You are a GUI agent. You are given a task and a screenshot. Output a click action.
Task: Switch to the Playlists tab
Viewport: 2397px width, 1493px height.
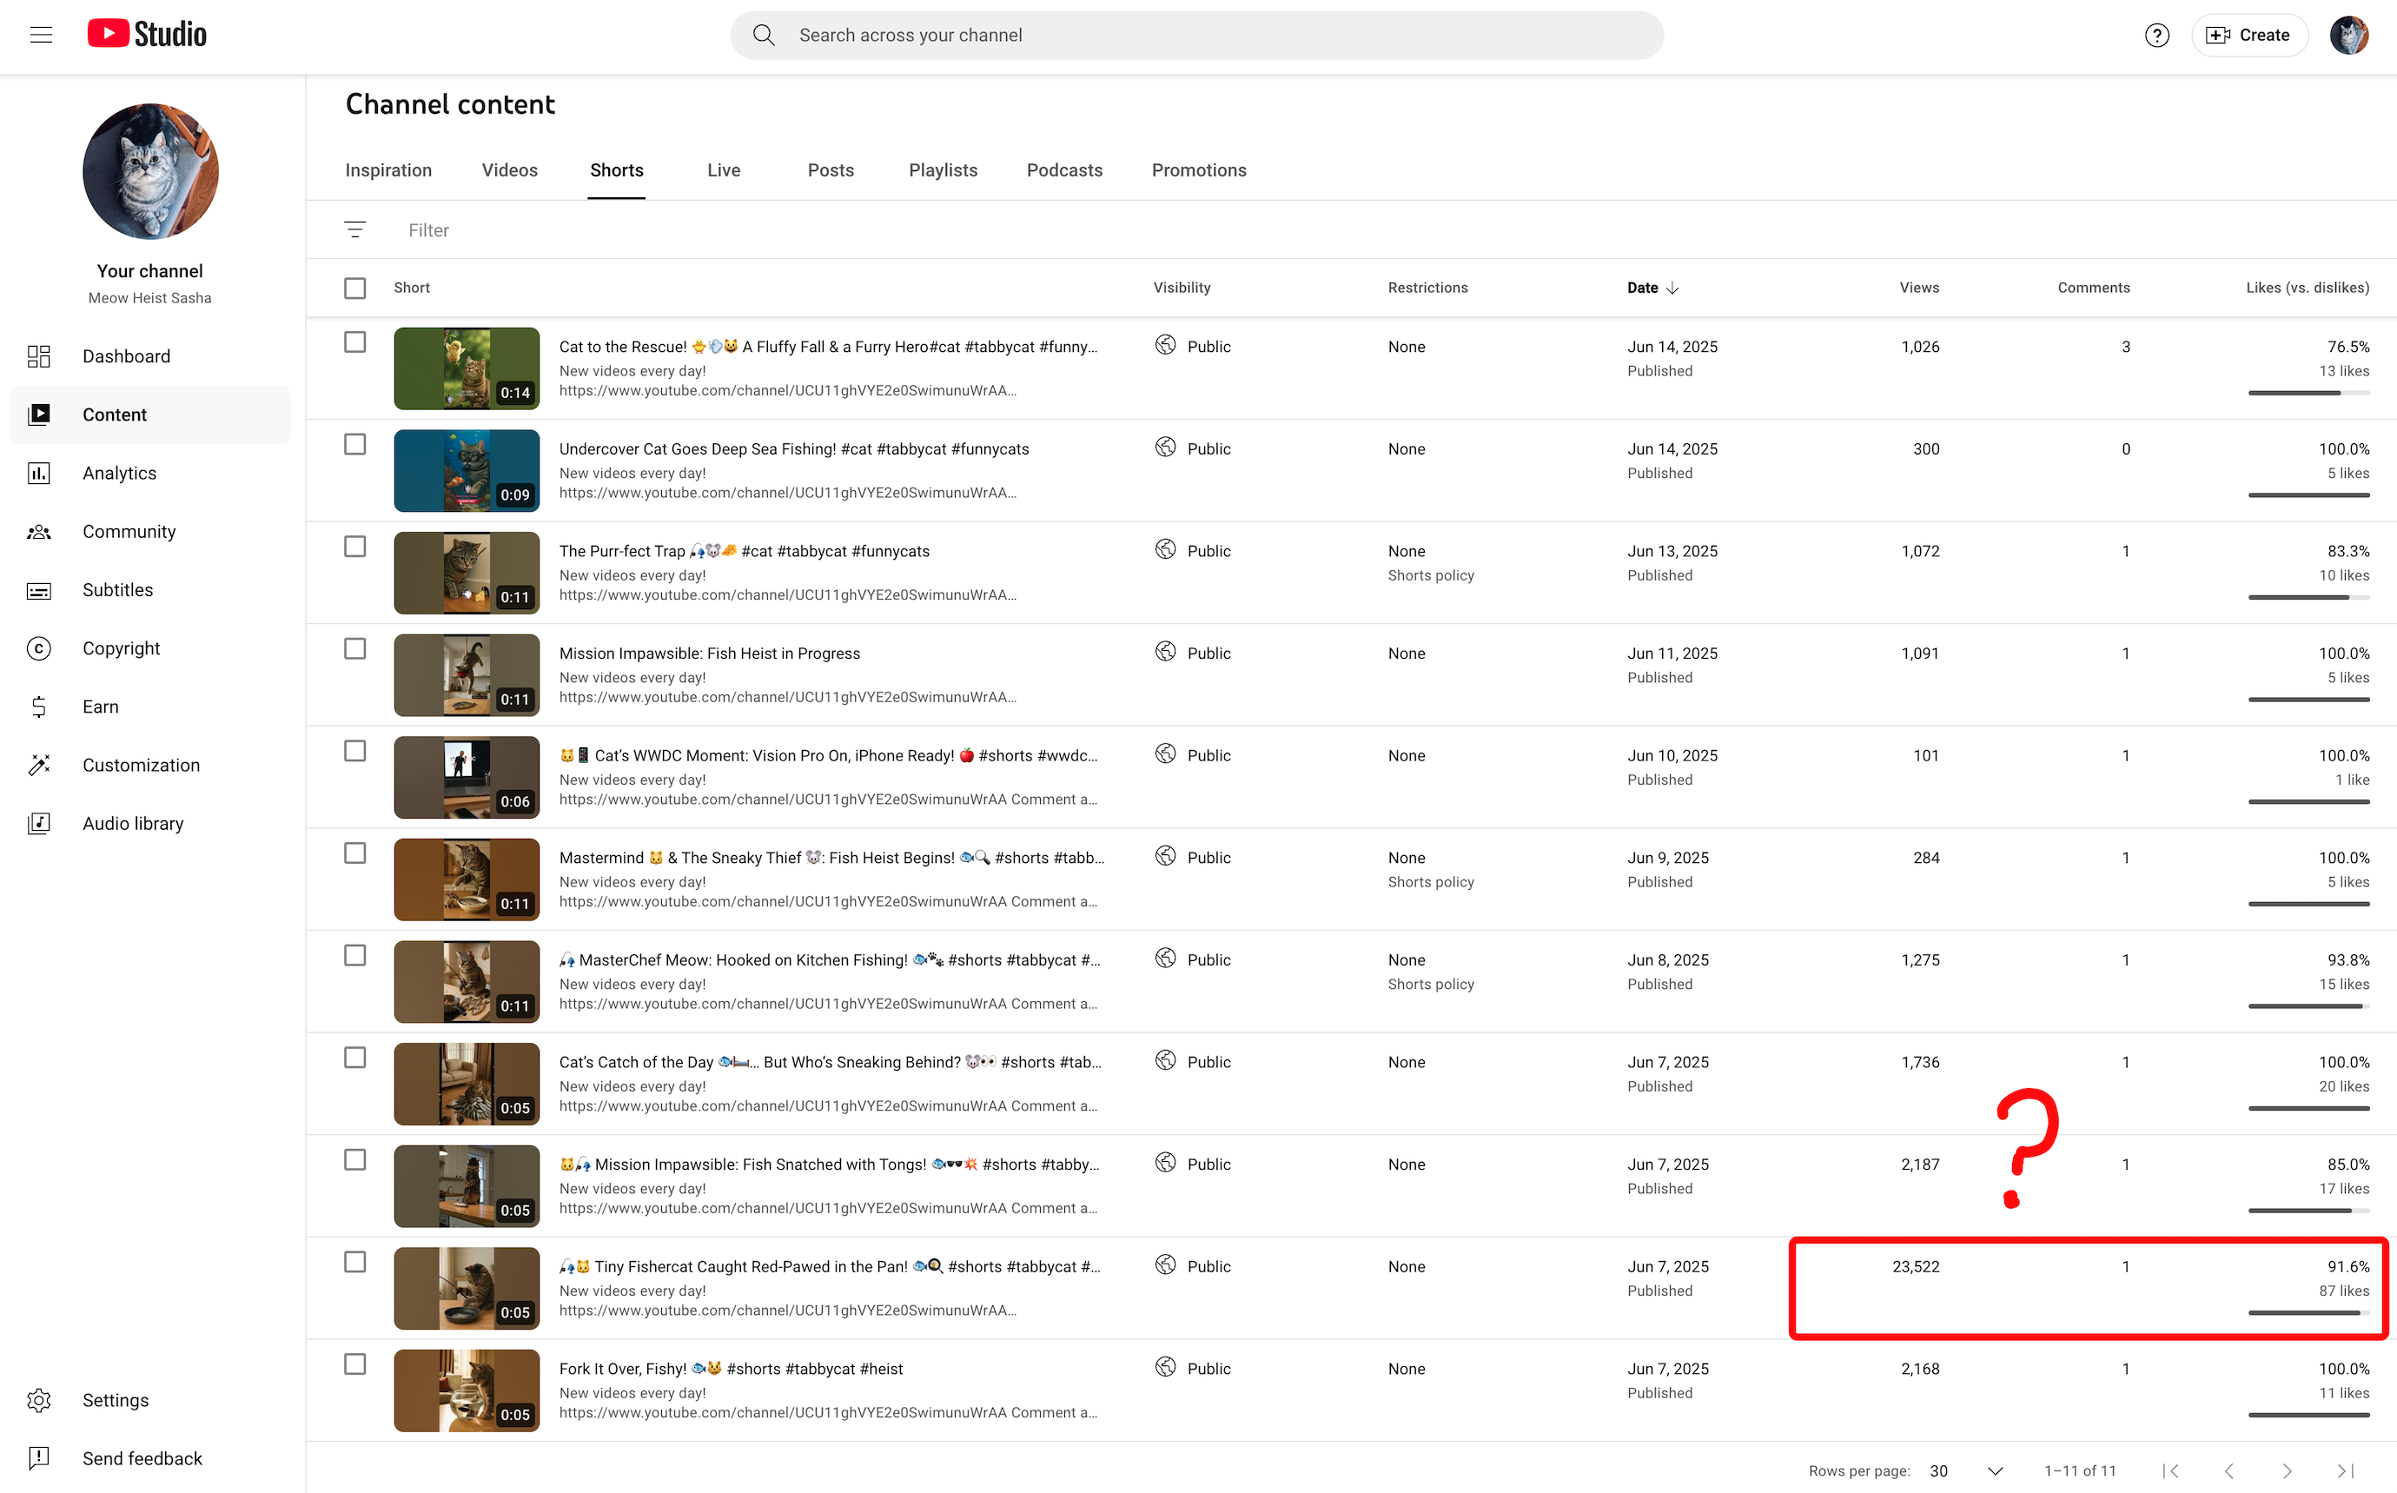tap(943, 169)
